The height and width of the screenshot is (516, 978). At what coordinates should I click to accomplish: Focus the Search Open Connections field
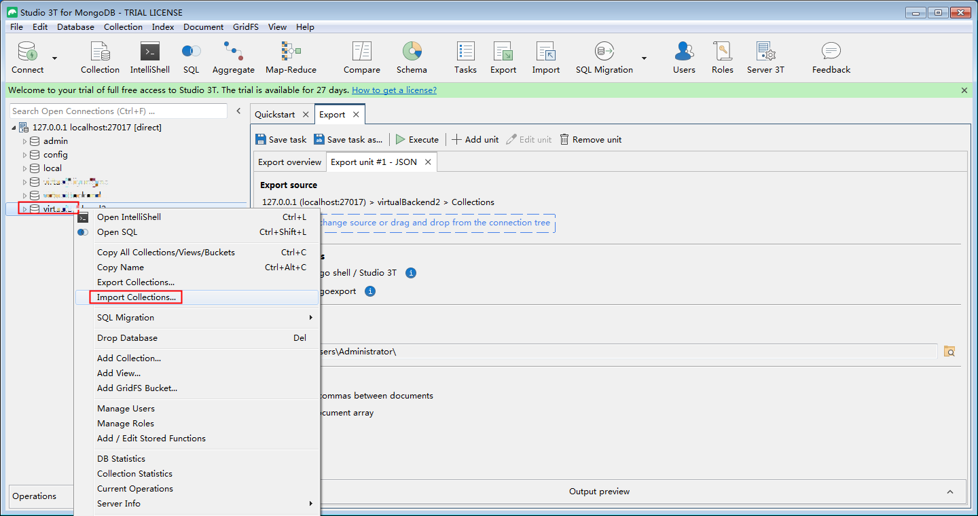[x=119, y=111]
